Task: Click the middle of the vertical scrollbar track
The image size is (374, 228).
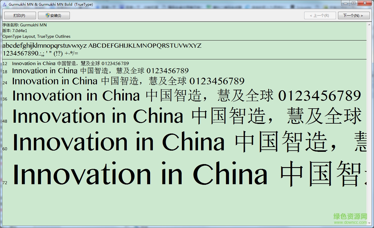Action: point(369,124)
